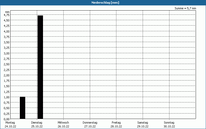Click the 1,00 y-axis value
The width and height of the screenshot is (206, 129).
(7, 97)
